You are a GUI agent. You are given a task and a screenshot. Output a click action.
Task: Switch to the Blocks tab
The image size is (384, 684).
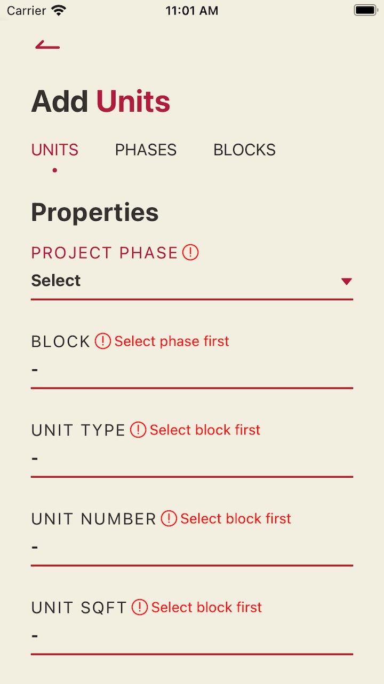244,150
